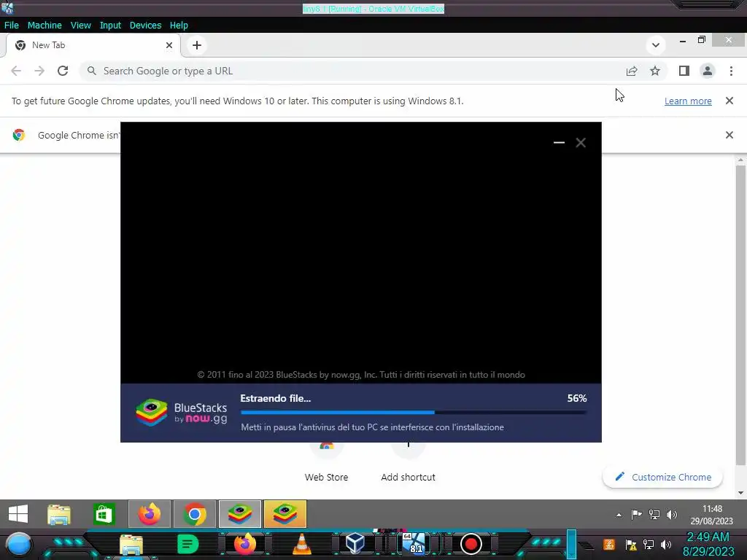Open VirtualBox Manager on host taskbar
Image resolution: width=747 pixels, height=560 pixels.
355,544
